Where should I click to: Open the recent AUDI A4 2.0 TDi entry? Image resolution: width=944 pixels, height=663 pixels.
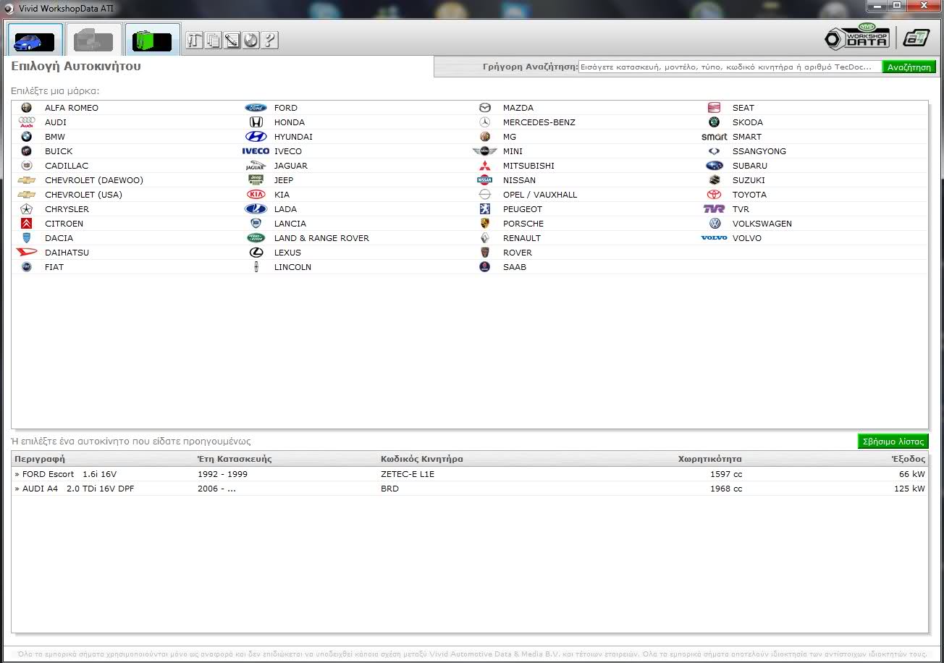[x=77, y=489]
